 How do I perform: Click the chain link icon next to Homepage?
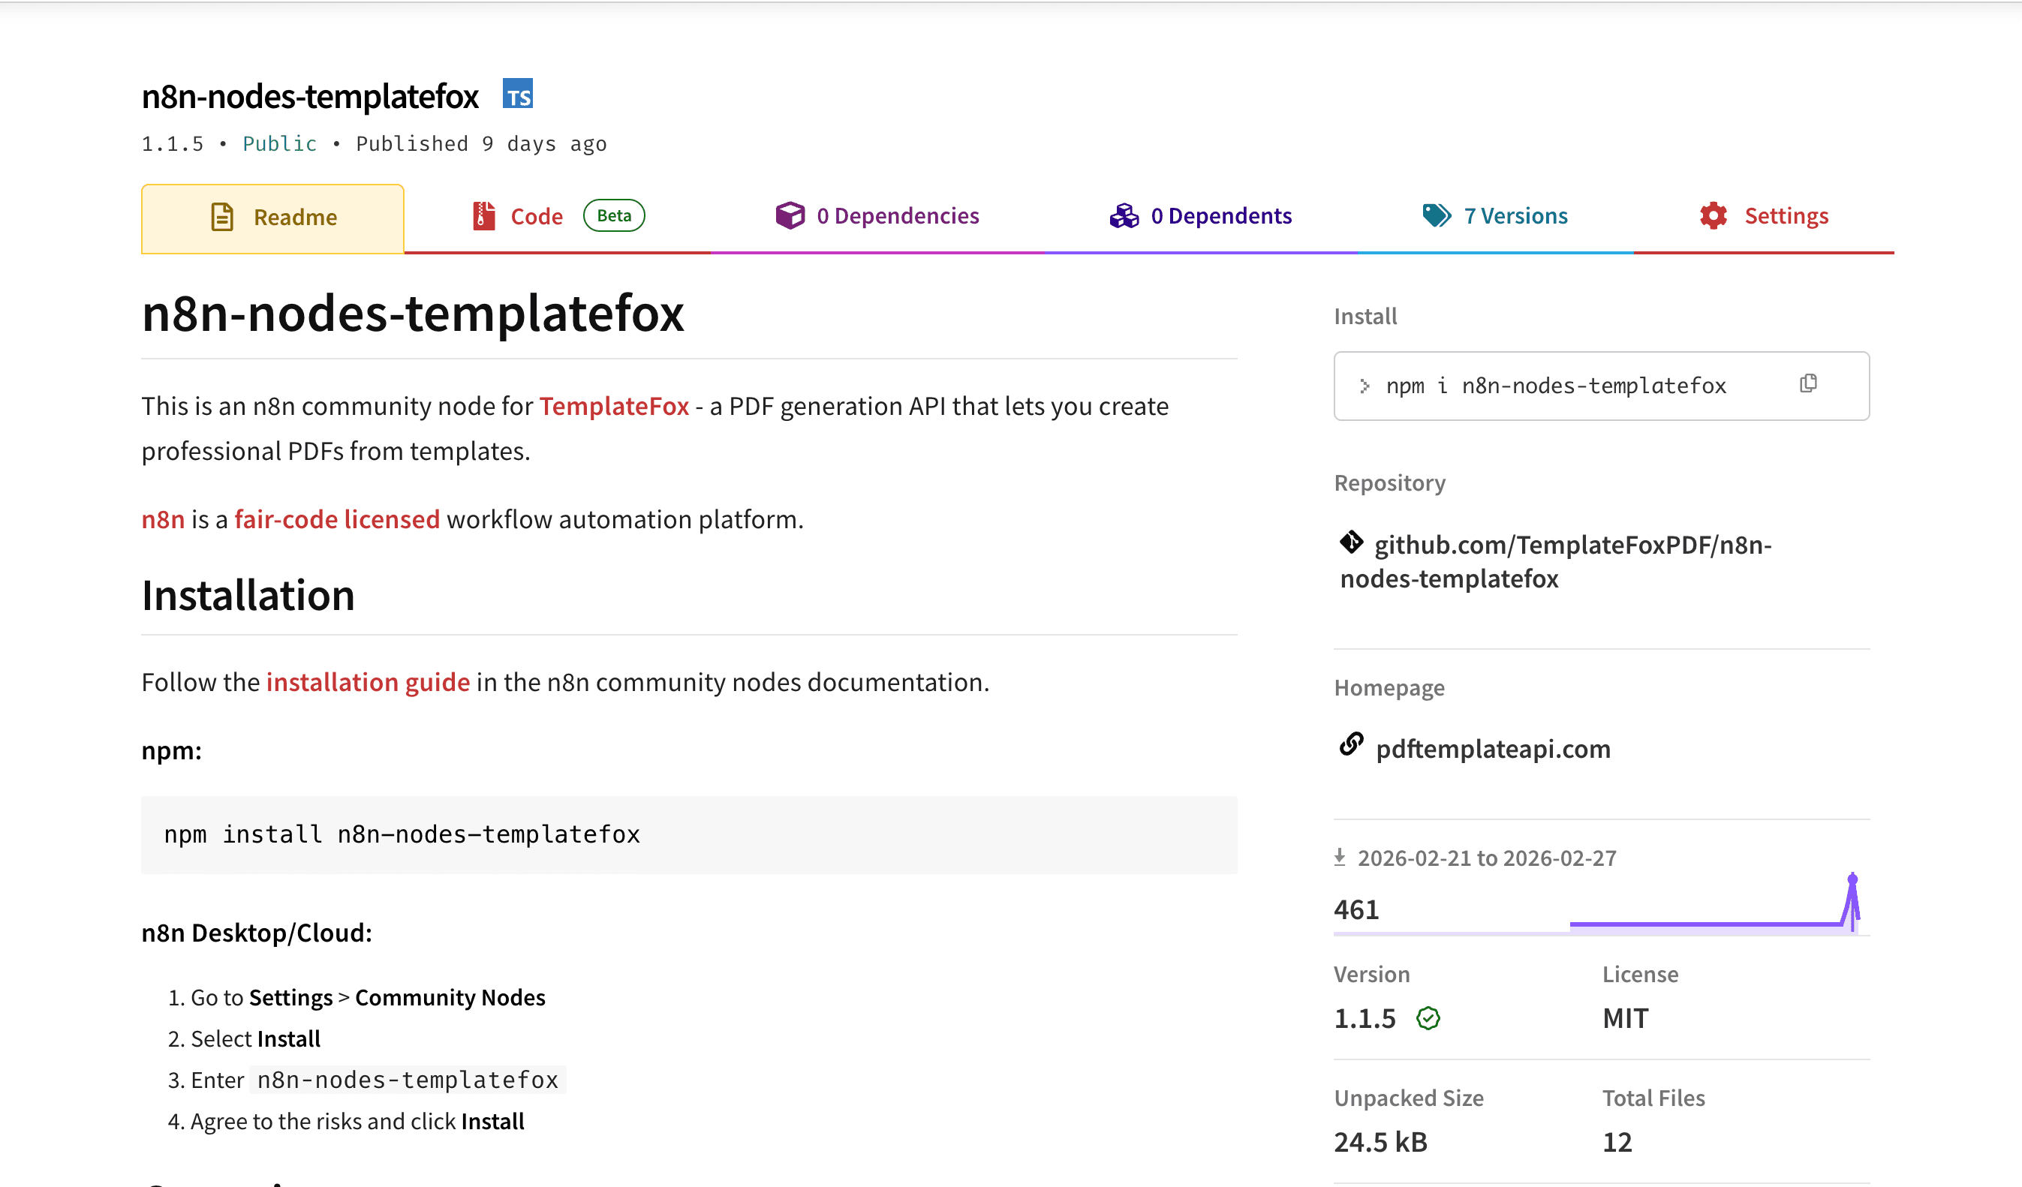tap(1351, 746)
